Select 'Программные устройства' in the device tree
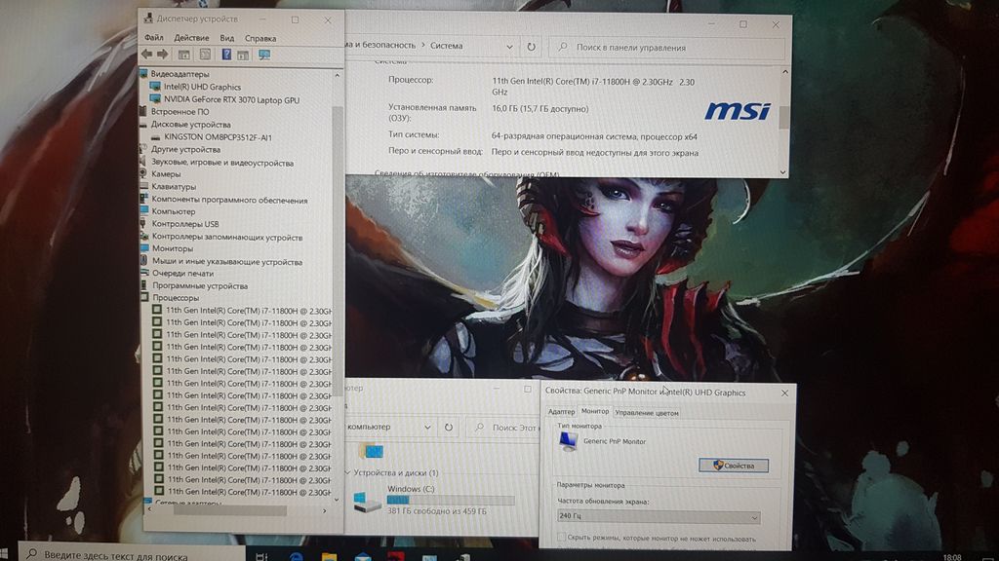Image resolution: width=999 pixels, height=561 pixels. (x=200, y=285)
